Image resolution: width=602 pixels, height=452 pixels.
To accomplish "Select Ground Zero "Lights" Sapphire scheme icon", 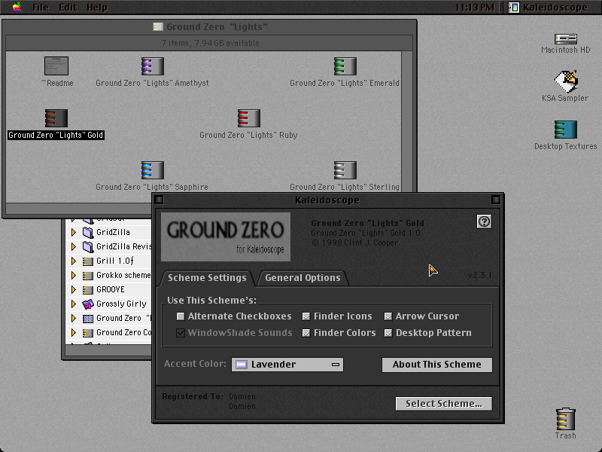I will (153, 170).
